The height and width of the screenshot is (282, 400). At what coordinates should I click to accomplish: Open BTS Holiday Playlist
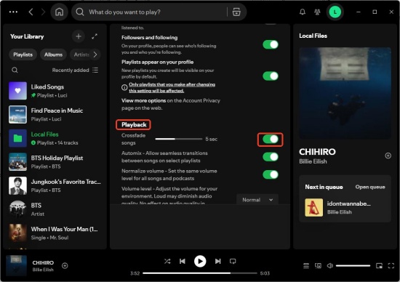pos(55,162)
